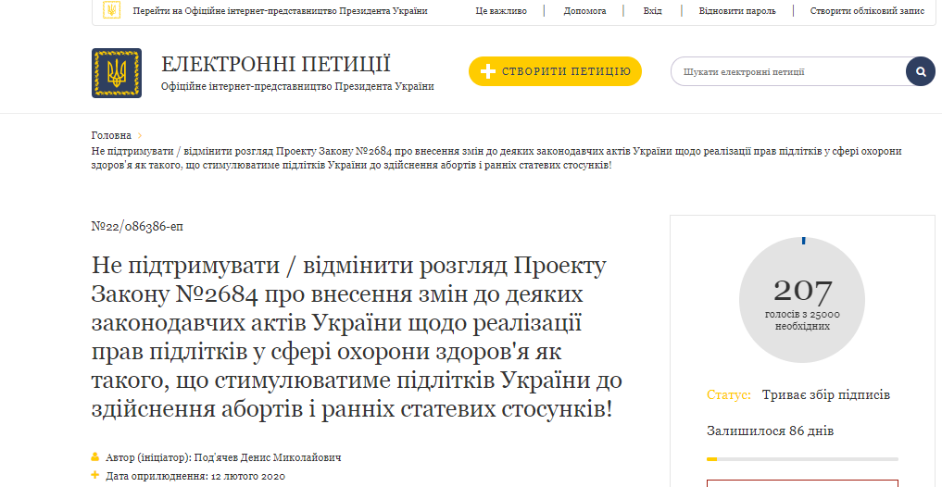Click author name Под'ячев Денис Миколайович
942x487 pixels.
(x=269, y=457)
